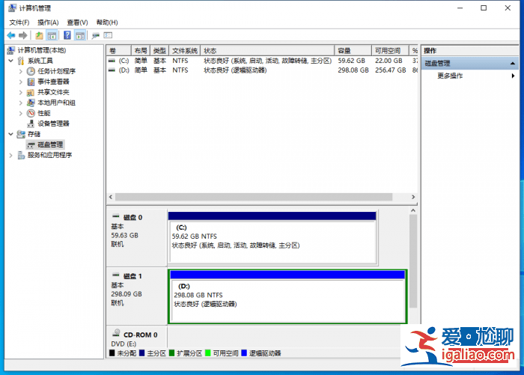Open the 查看(V) menu
Image resolution: width=524 pixels, height=375 pixels.
coord(77,22)
